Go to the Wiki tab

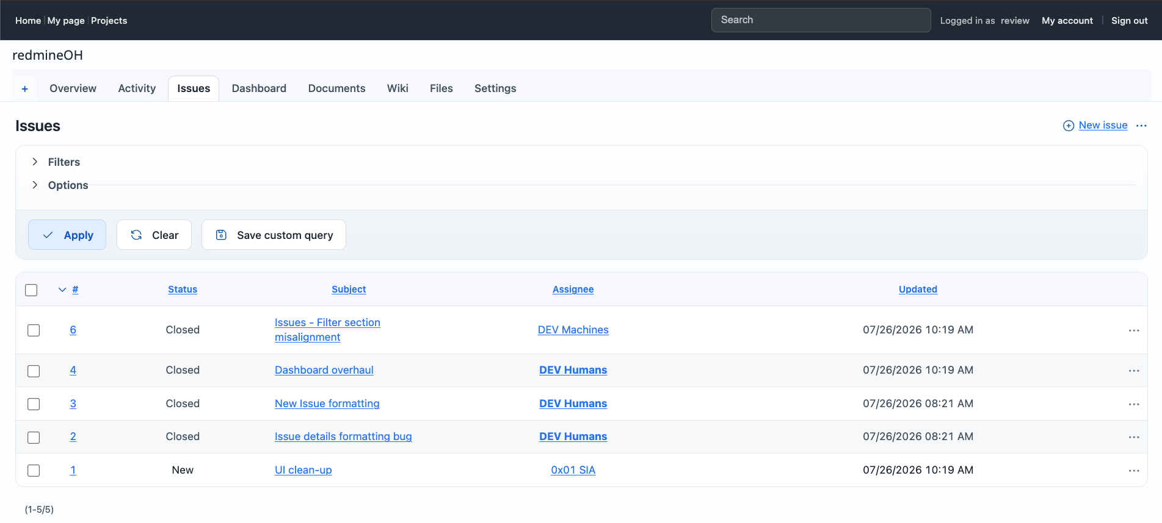point(398,88)
